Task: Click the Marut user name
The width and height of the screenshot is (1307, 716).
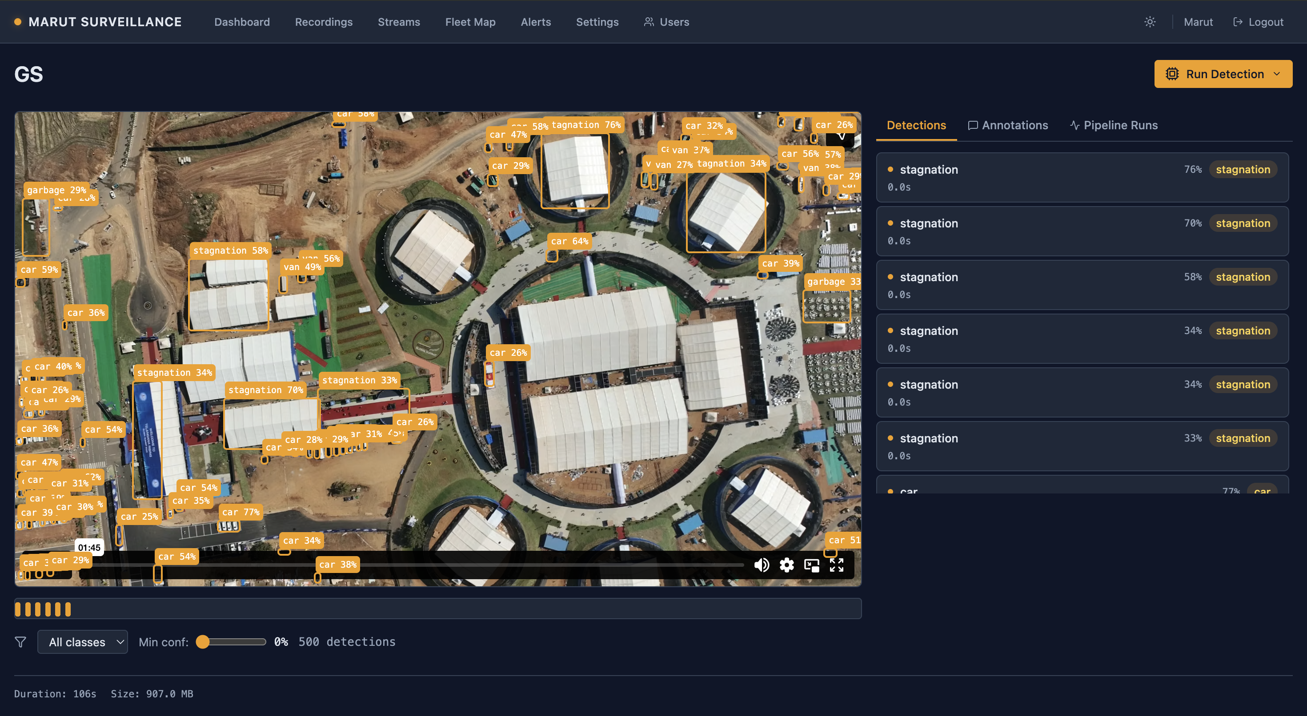Action: pyautogui.click(x=1198, y=22)
